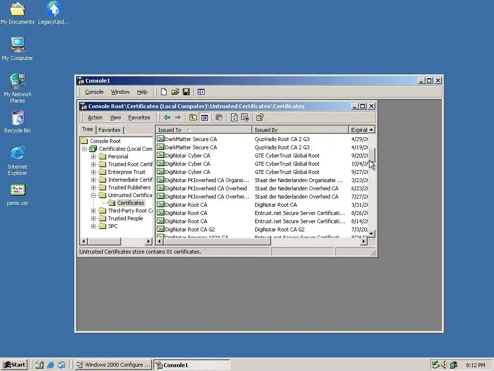494x371 pixels.
Task: Click the network connection tray icon
Action: [453, 365]
